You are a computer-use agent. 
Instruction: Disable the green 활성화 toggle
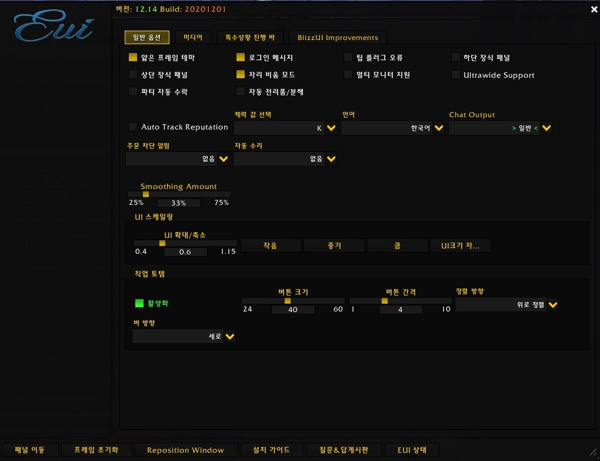coord(139,303)
